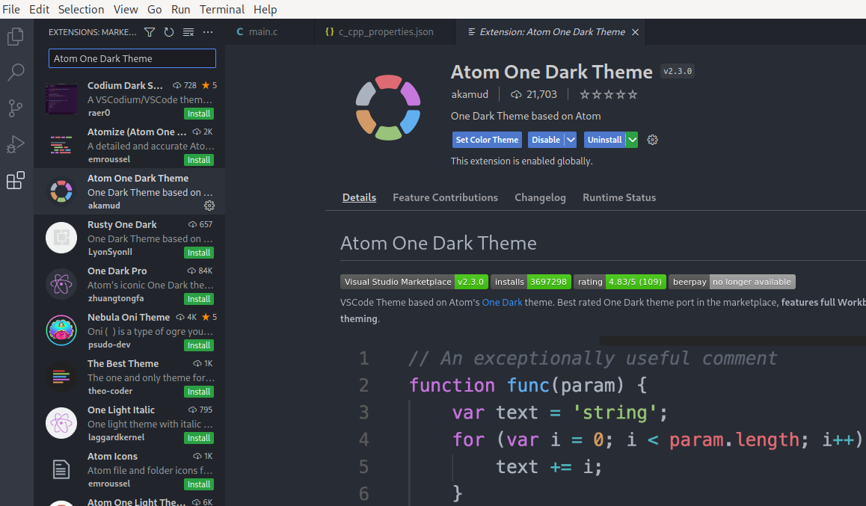
Task: Refresh the extensions list
Action: tap(169, 32)
